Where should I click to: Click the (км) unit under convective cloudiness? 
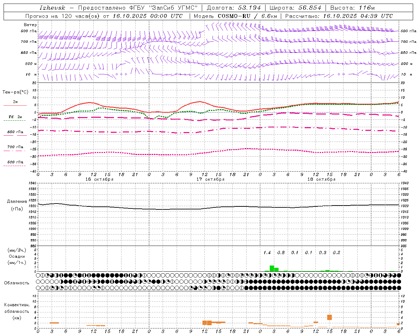click(17, 318)
